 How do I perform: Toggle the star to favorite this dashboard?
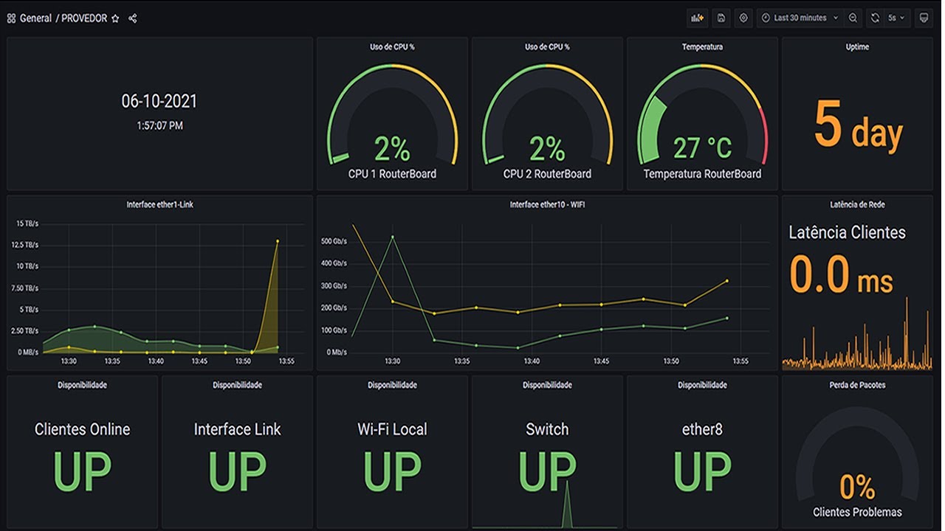(116, 18)
